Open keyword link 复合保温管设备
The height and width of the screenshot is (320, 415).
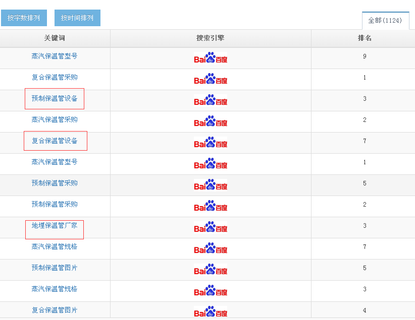[x=55, y=141]
